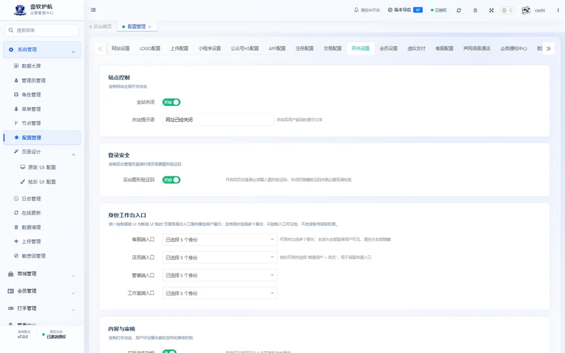Click the 菜单管理 tree icon
Screen dimensions: 565x353
(x=16, y=109)
